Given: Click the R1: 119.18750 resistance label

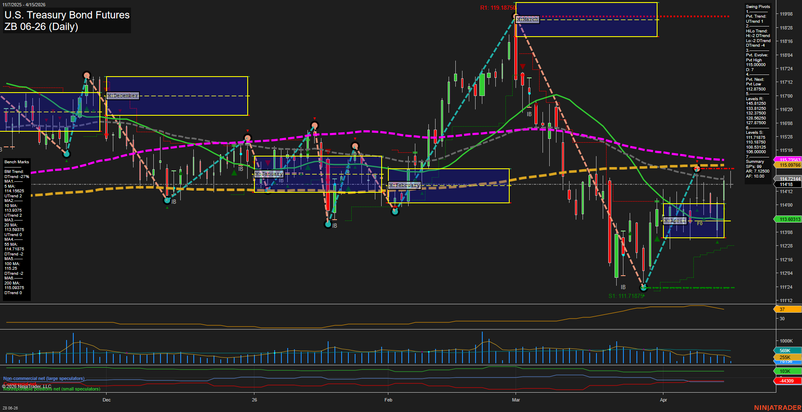Looking at the screenshot, I should pos(497,8).
